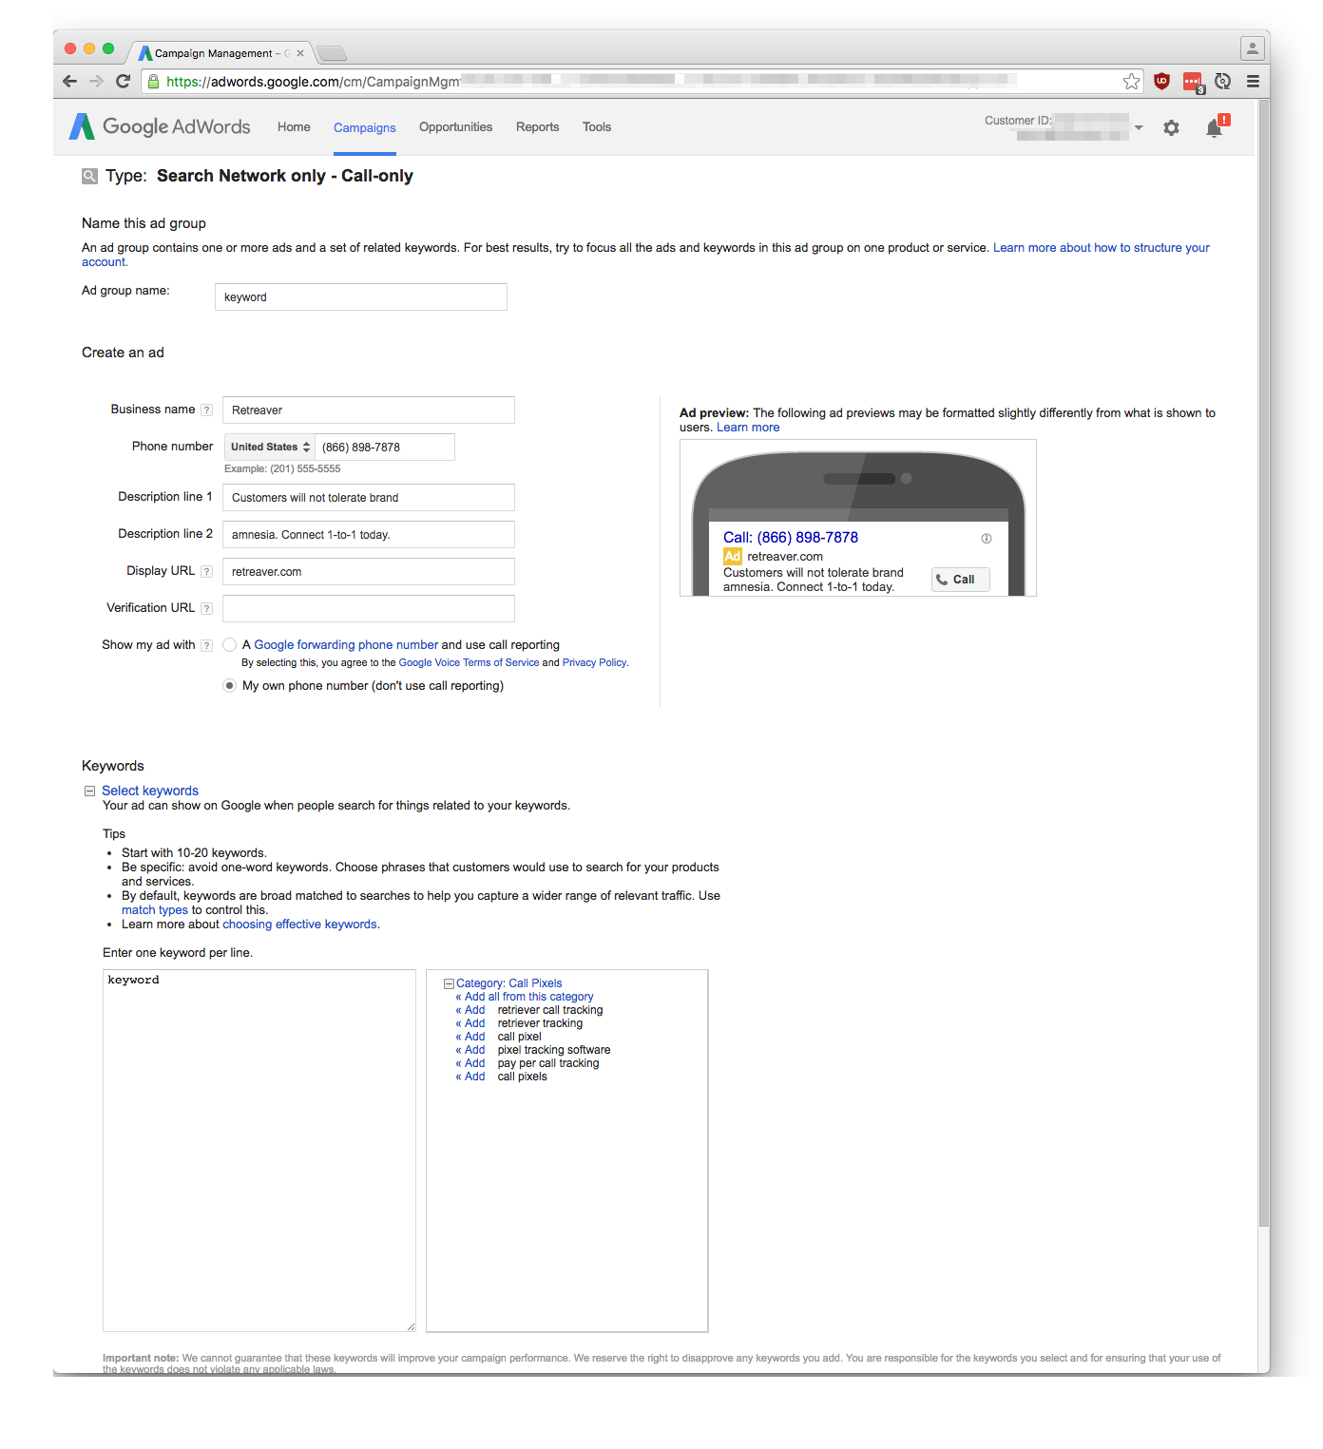Click the help icon next to Show my ad with
This screenshot has height=1449, width=1323.
pyautogui.click(x=206, y=646)
